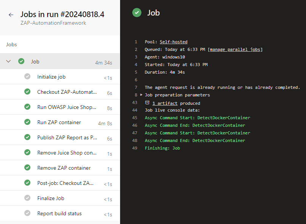
Task: Collapse the Job chevron in the jobs list
Action: [x=8, y=61]
